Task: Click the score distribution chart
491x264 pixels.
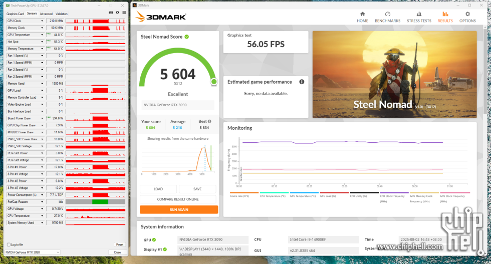Action: click(178, 160)
